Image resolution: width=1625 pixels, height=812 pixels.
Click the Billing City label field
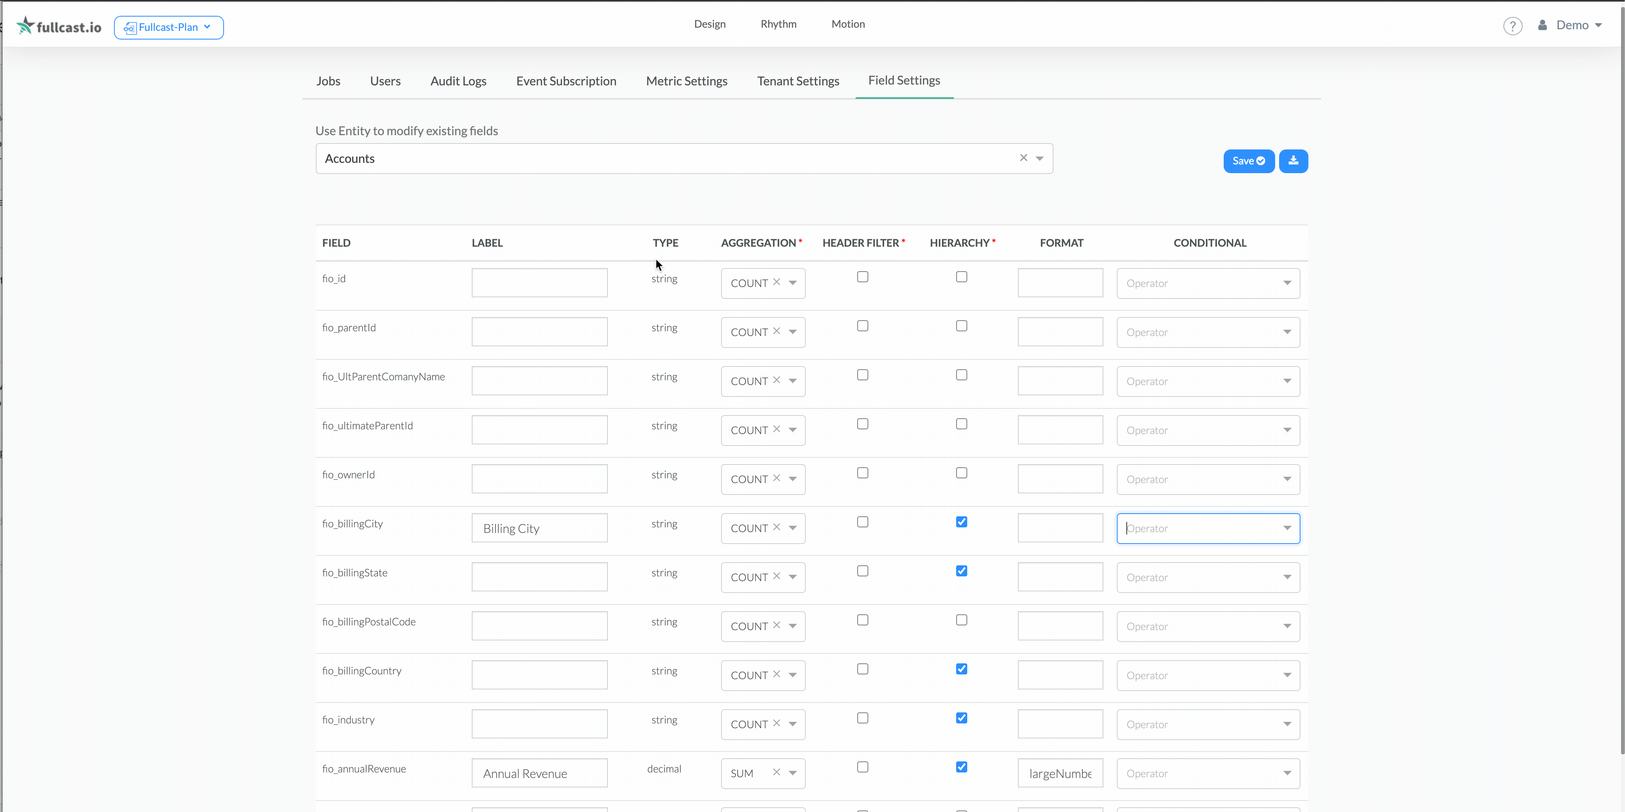pyautogui.click(x=539, y=528)
